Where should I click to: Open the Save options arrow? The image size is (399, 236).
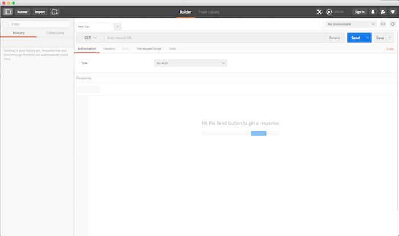point(389,38)
